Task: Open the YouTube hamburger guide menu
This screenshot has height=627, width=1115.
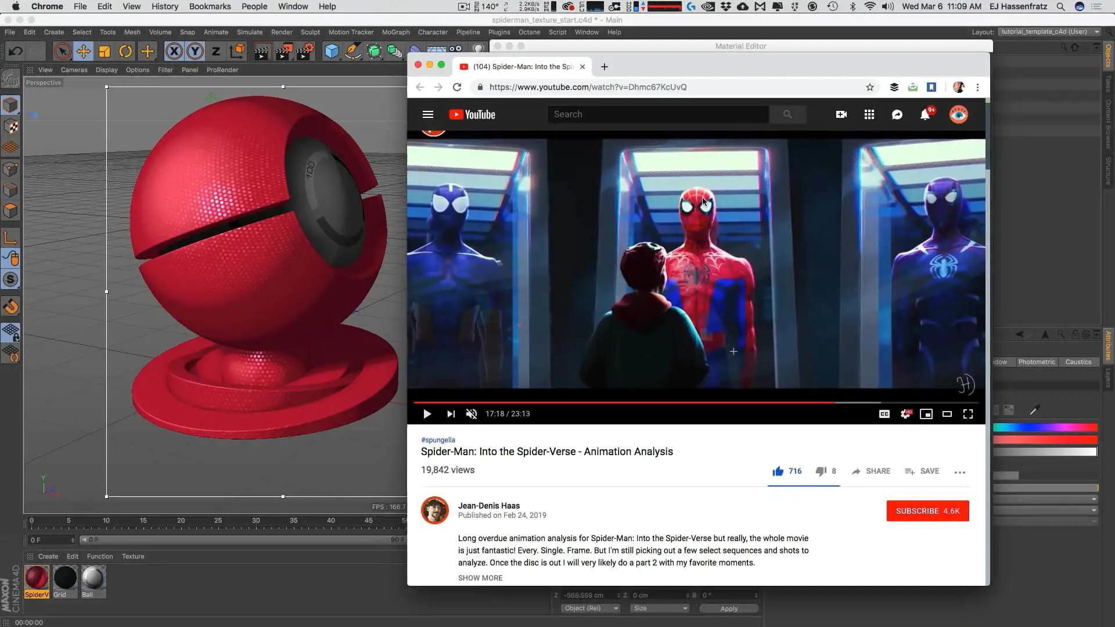Action: (428, 115)
